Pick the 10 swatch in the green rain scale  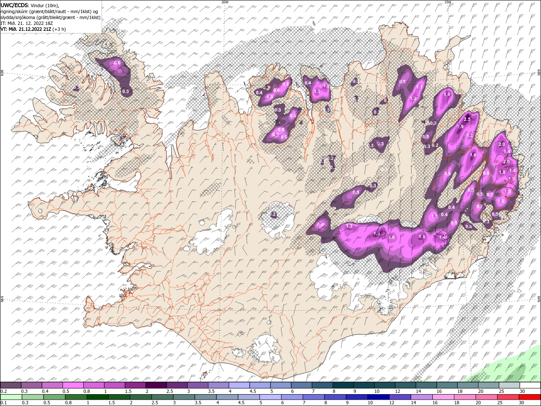pos(378,397)
